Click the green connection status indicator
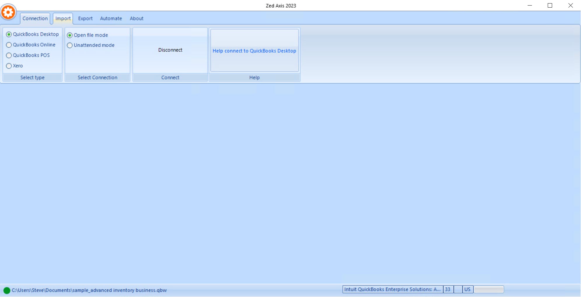The height and width of the screenshot is (297, 581). (6, 290)
